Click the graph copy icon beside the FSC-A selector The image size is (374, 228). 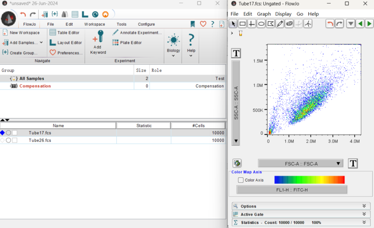coord(237,163)
